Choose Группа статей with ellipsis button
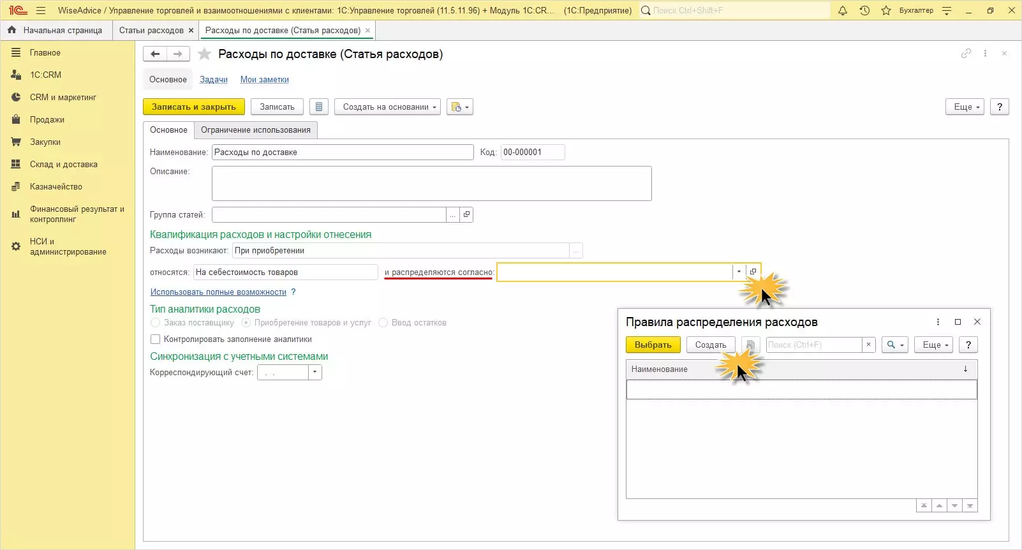1022x550 pixels. [x=452, y=215]
